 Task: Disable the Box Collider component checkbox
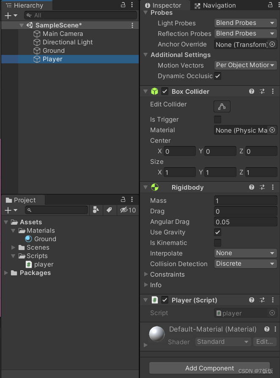[x=165, y=92]
